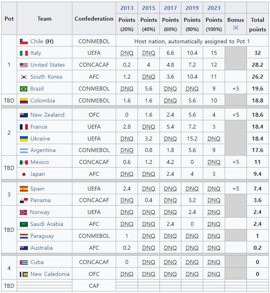Open the New Caledonia team link

(x=50, y=274)
